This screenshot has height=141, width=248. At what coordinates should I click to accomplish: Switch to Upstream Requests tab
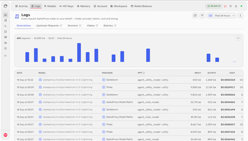(47, 25)
